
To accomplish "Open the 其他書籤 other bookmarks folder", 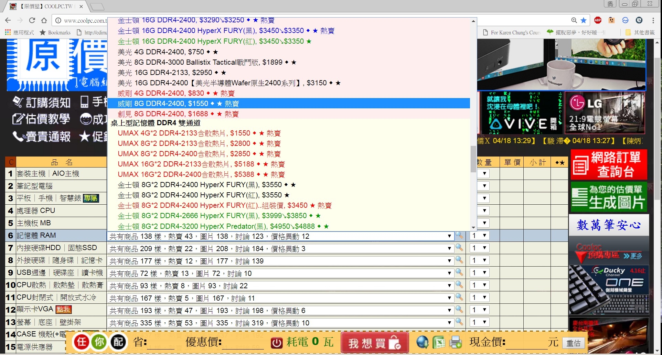I will [640, 32].
